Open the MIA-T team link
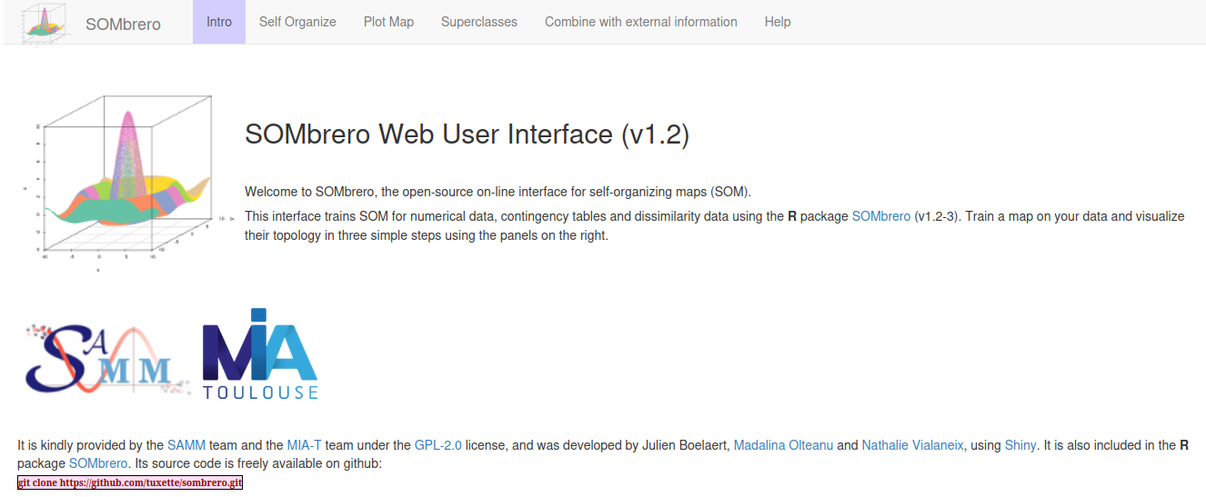The width and height of the screenshot is (1206, 497). click(305, 445)
